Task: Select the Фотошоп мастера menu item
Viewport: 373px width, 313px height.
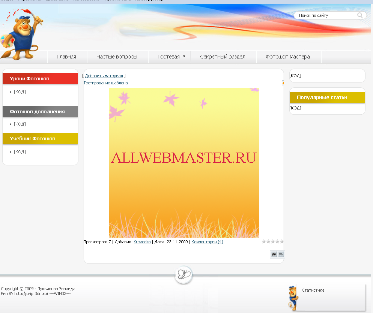Action: coord(288,57)
